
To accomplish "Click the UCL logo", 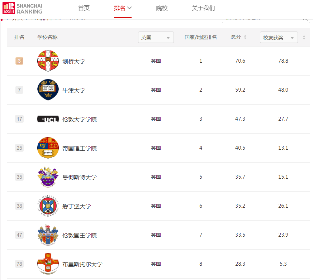I will [48, 119].
